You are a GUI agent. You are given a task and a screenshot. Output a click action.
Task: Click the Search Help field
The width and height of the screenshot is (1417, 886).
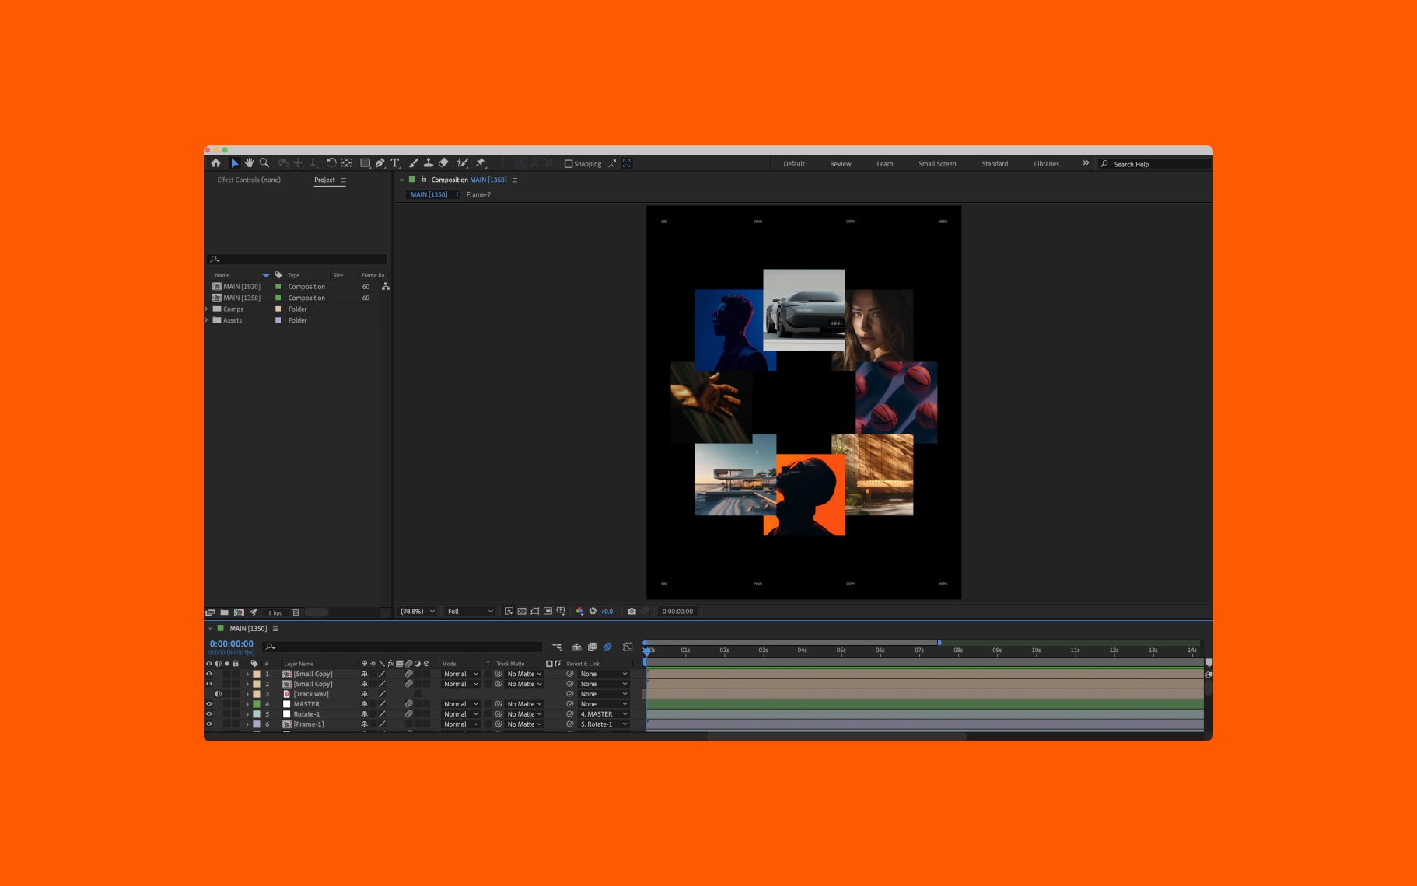pos(1155,164)
